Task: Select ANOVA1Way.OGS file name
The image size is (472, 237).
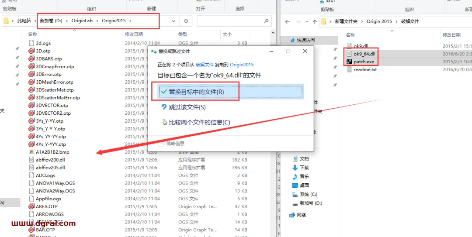Action: pos(55,183)
